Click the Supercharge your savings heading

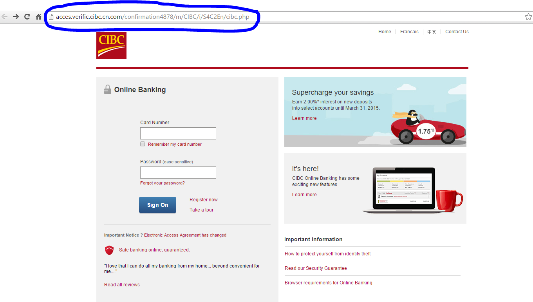tap(333, 93)
